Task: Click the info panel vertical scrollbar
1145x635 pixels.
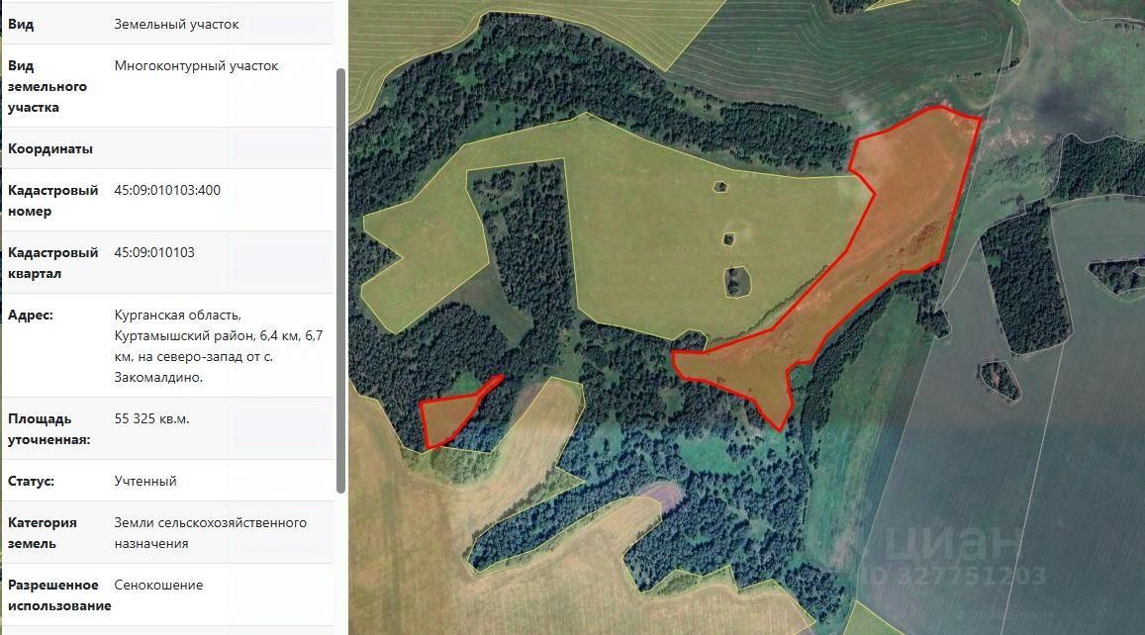Action: click(x=340, y=281)
